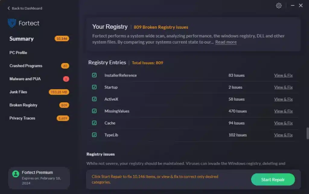Image resolution: width=309 pixels, height=194 pixels.
Task: View & Fix InstallerReference issues
Action: click(x=283, y=75)
